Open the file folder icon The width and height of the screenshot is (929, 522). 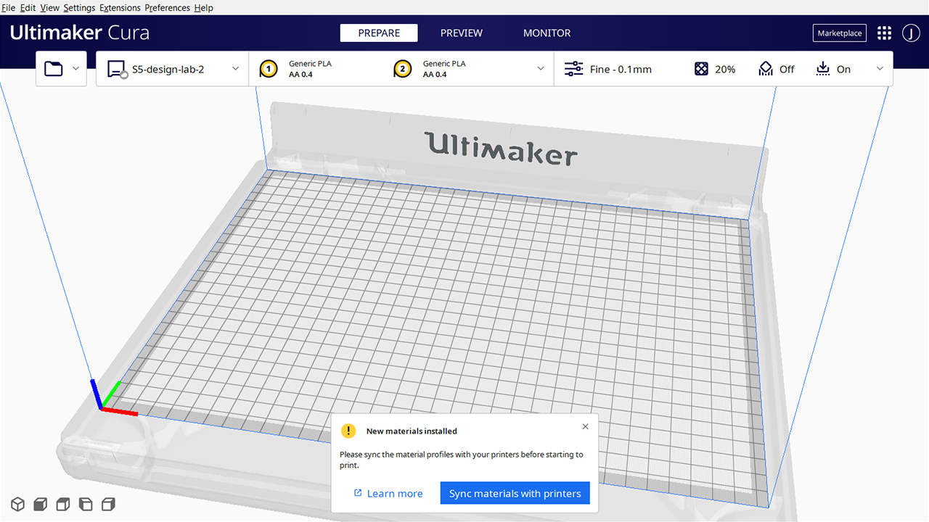pos(54,69)
